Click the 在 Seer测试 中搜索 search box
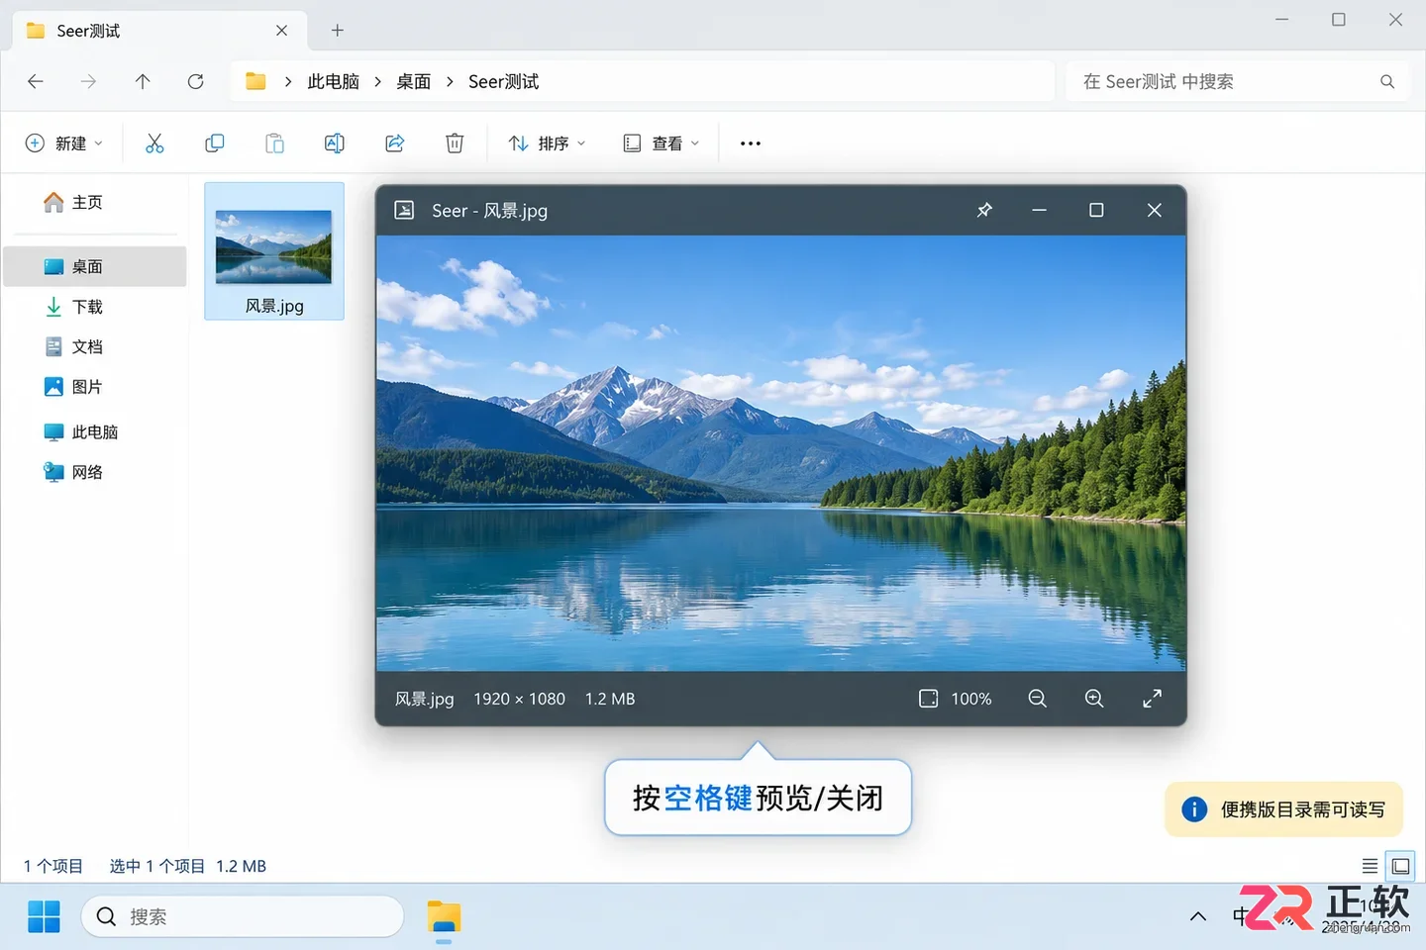Screen dimensions: 1426x950 click(x=1236, y=81)
